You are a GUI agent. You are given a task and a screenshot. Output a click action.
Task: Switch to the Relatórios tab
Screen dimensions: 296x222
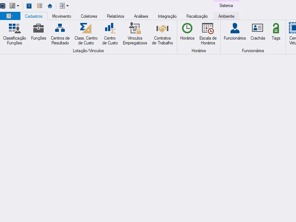tap(115, 16)
